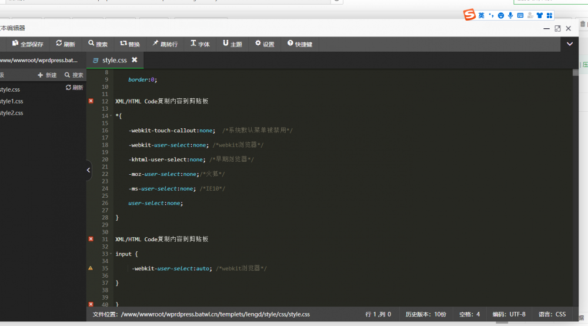Open the Search (搜索) toolbar tool

click(x=98, y=44)
